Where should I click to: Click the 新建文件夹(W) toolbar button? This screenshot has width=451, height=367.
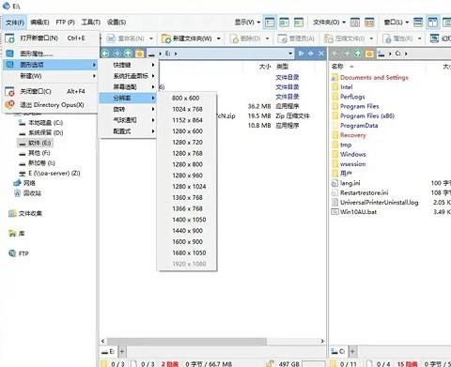[x=187, y=38]
